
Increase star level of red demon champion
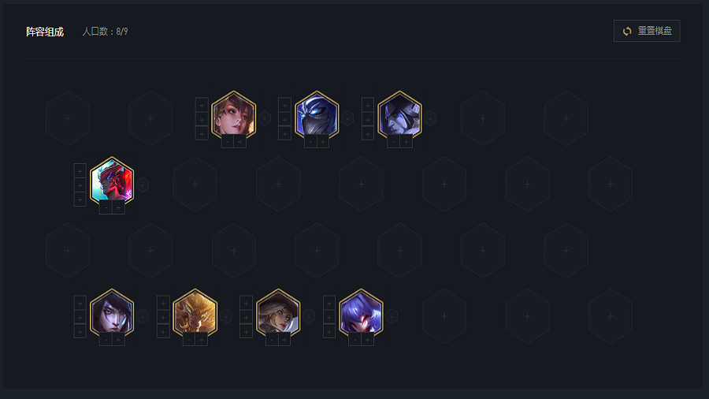pyautogui.click(x=118, y=207)
